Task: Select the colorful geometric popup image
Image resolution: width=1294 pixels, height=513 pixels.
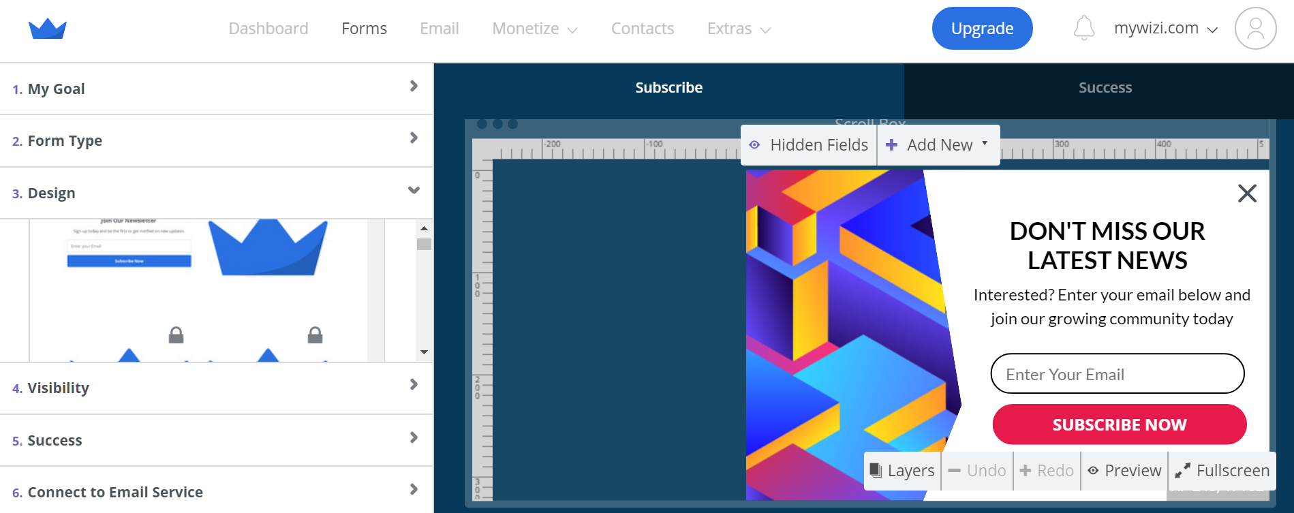Action: (x=853, y=335)
